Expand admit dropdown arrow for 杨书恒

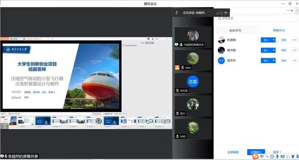(x=274, y=50)
